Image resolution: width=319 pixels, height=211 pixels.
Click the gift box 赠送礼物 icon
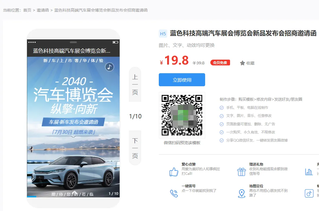241,172
